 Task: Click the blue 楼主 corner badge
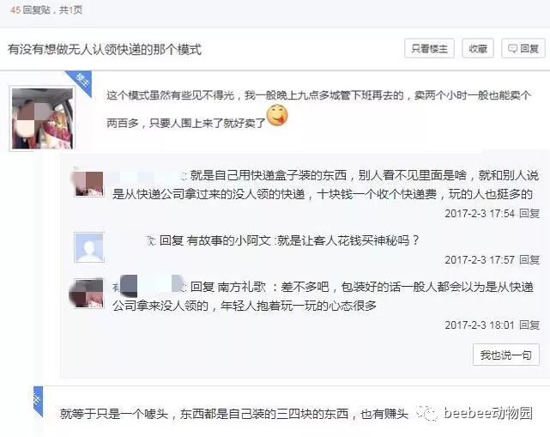[81, 82]
